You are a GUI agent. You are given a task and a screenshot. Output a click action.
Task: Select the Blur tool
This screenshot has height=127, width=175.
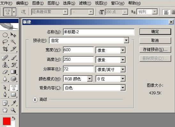click(5, 79)
